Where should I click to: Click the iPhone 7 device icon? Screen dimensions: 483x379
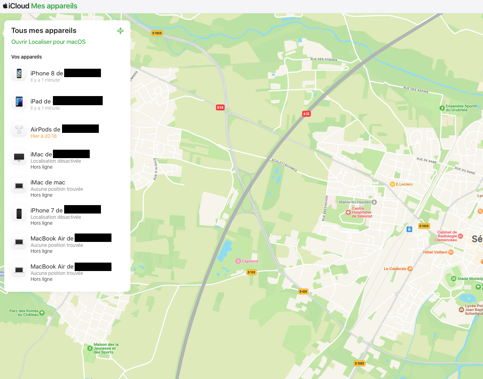tap(19, 214)
